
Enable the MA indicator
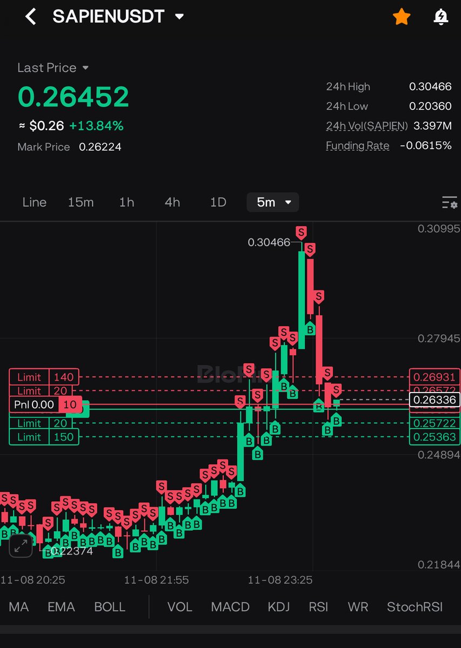18,606
